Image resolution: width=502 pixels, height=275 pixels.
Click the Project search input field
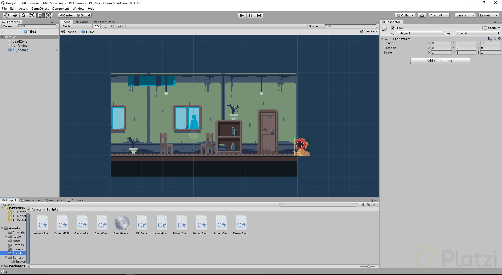pos(318,204)
